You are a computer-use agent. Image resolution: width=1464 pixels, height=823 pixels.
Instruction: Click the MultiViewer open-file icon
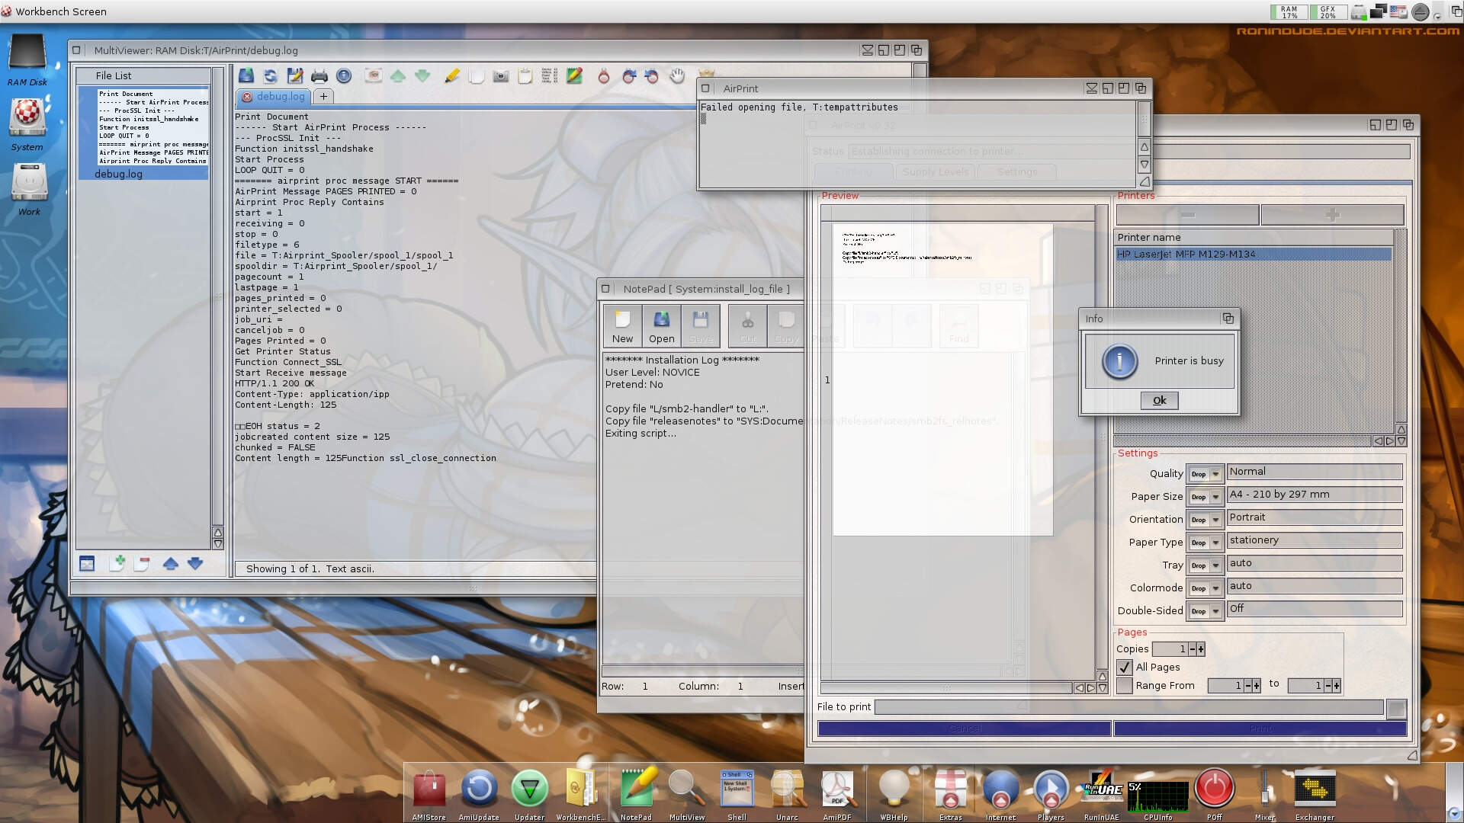pyautogui.click(x=246, y=75)
